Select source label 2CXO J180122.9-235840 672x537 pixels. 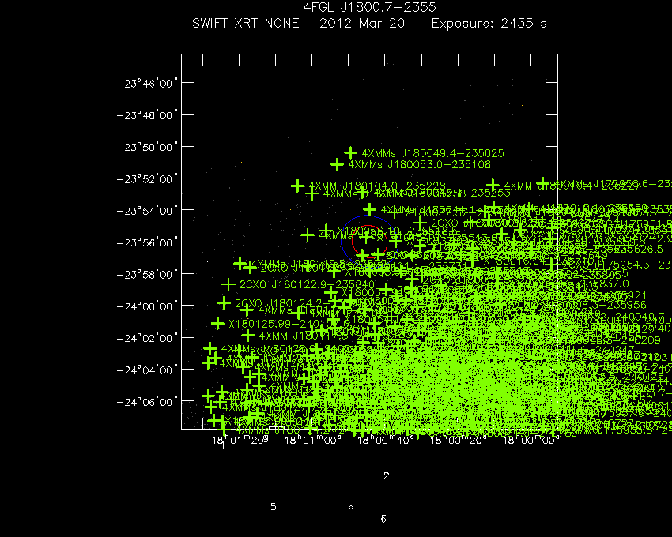point(307,285)
